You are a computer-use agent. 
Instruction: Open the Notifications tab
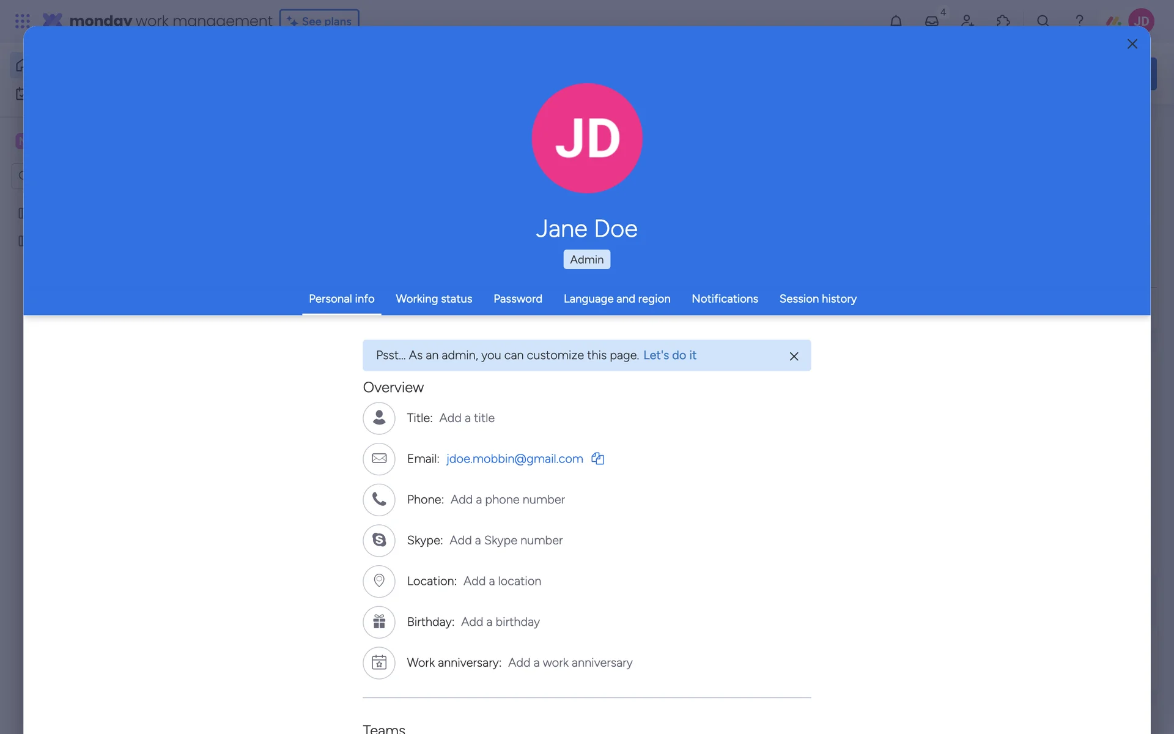tap(725, 298)
